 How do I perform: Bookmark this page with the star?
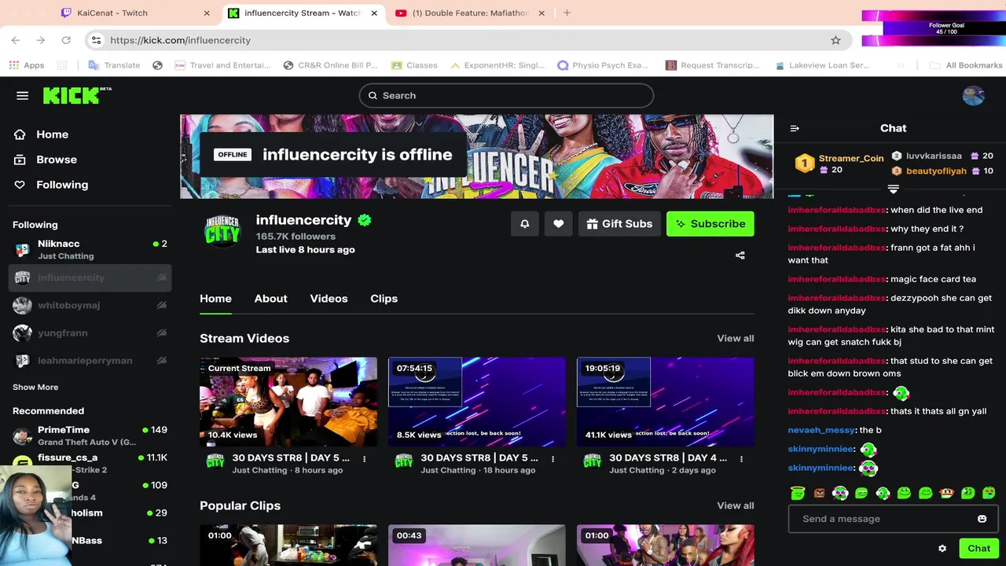(835, 40)
